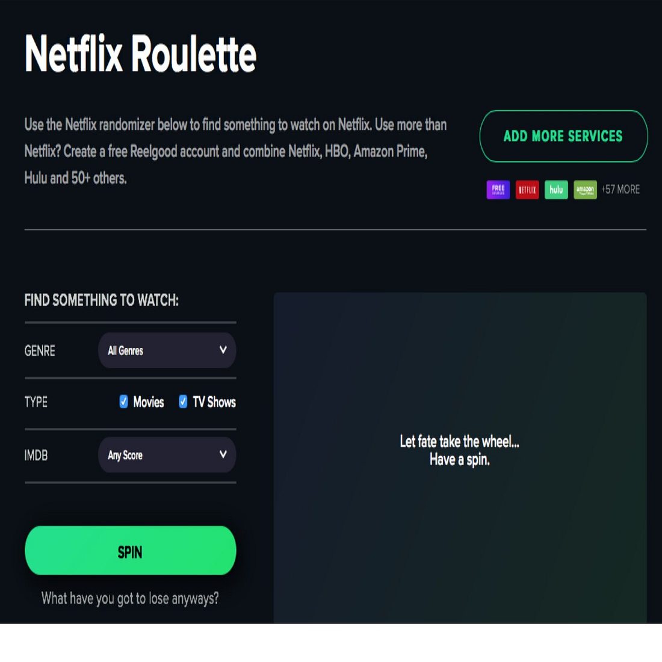Click the ADD MORE SERVICES button

[x=564, y=136]
